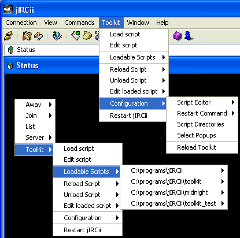Expand the C:\programs\jIRCii directory entry

point(174,170)
